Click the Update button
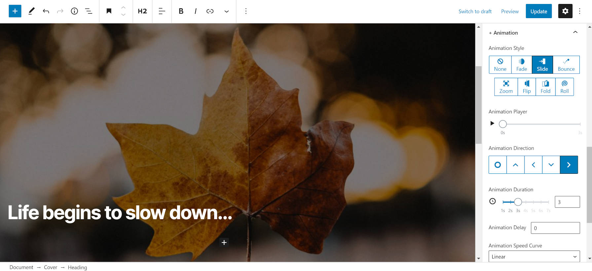This screenshot has height=271, width=592. click(x=538, y=11)
